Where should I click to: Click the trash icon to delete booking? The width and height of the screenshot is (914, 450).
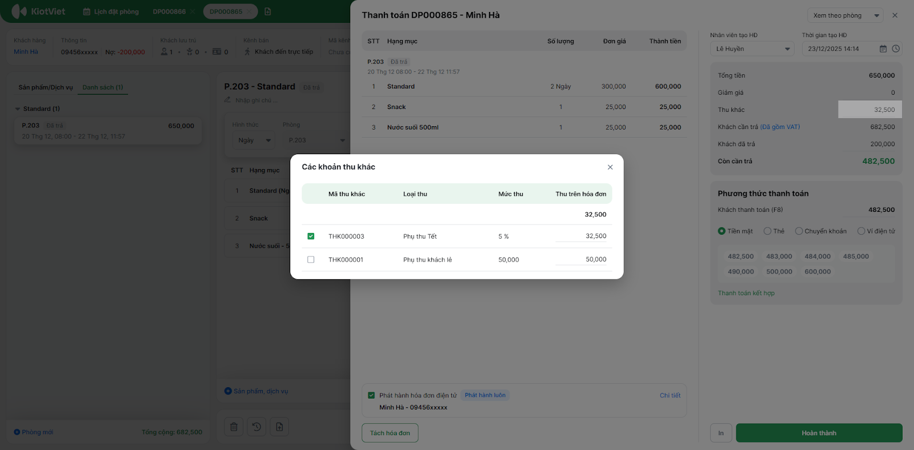pos(234,427)
